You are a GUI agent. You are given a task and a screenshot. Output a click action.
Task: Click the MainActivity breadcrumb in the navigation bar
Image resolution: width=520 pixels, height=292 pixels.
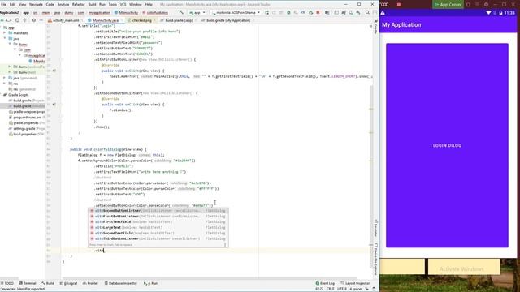click(x=127, y=13)
